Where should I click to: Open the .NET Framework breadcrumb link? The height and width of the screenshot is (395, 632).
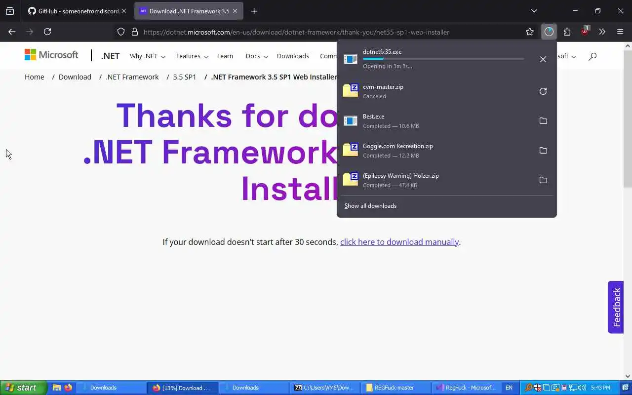pyautogui.click(x=132, y=77)
